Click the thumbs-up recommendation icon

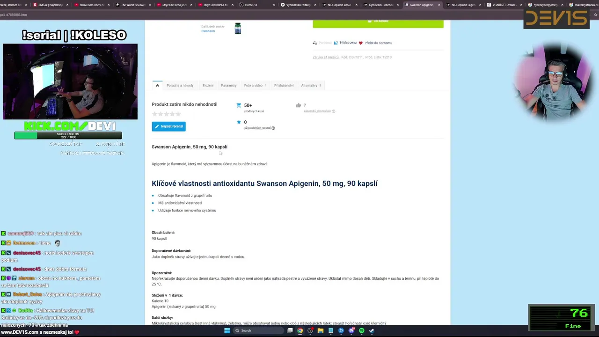pyautogui.click(x=298, y=105)
